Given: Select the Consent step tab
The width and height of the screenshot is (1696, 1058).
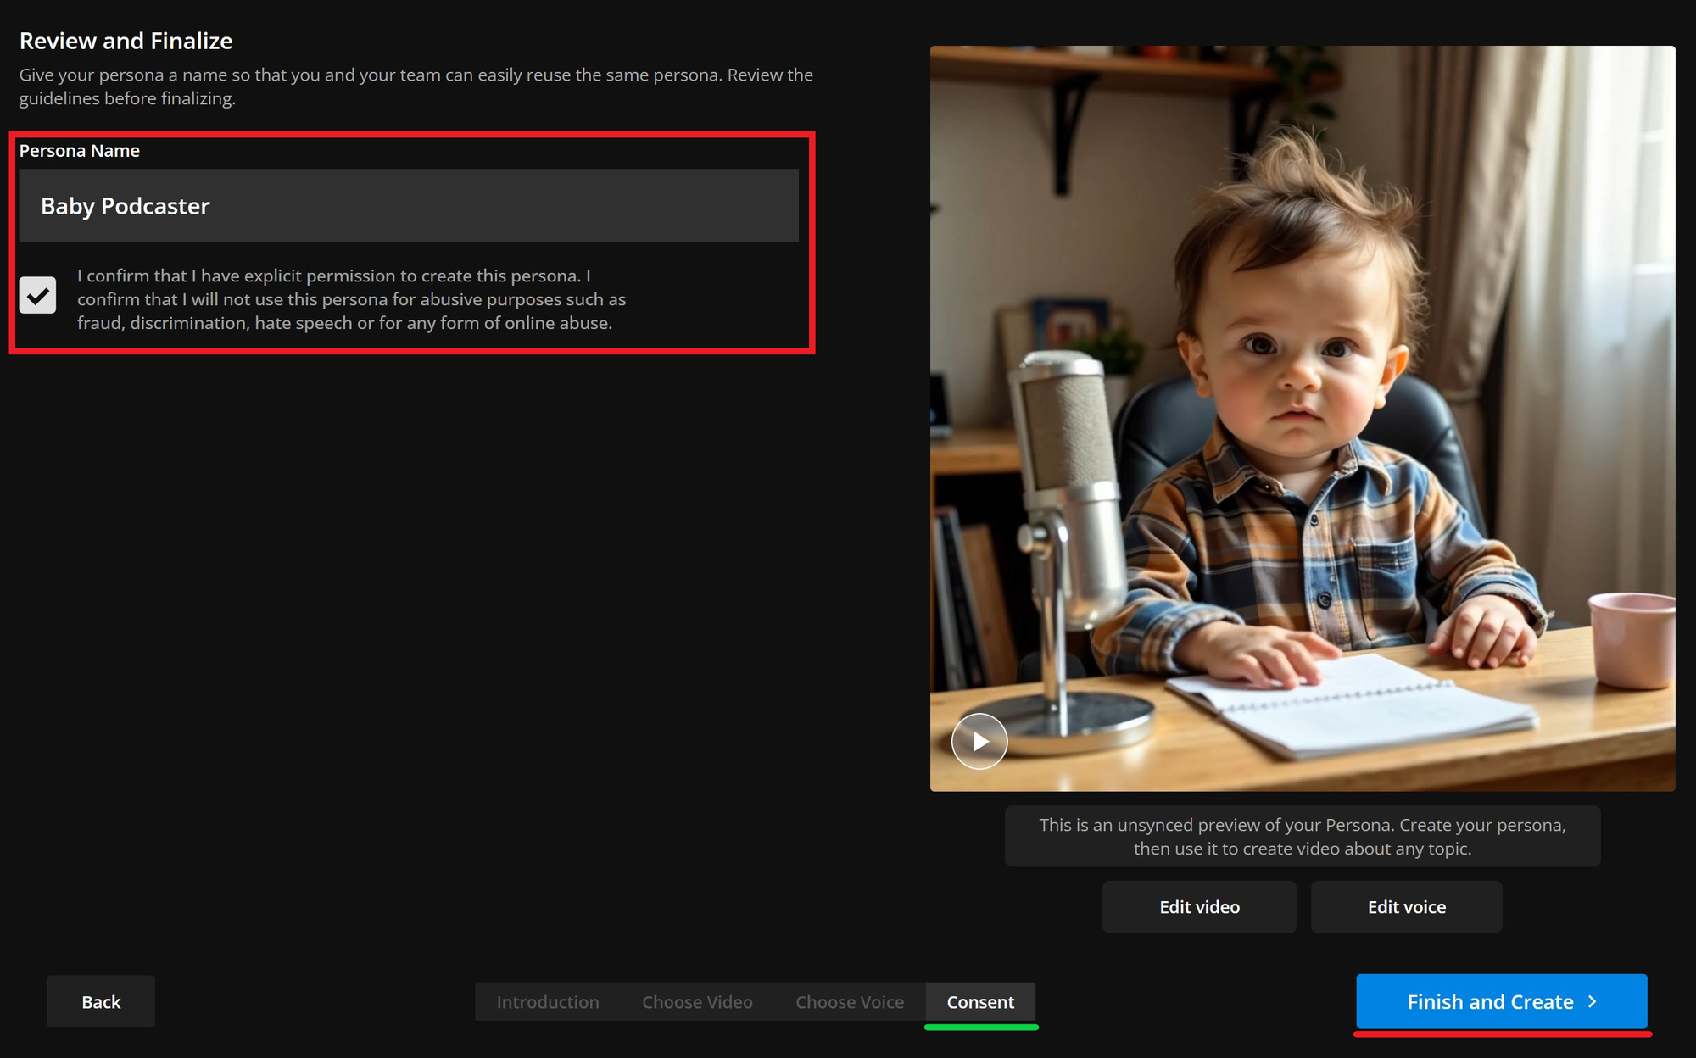Looking at the screenshot, I should click(x=979, y=1002).
